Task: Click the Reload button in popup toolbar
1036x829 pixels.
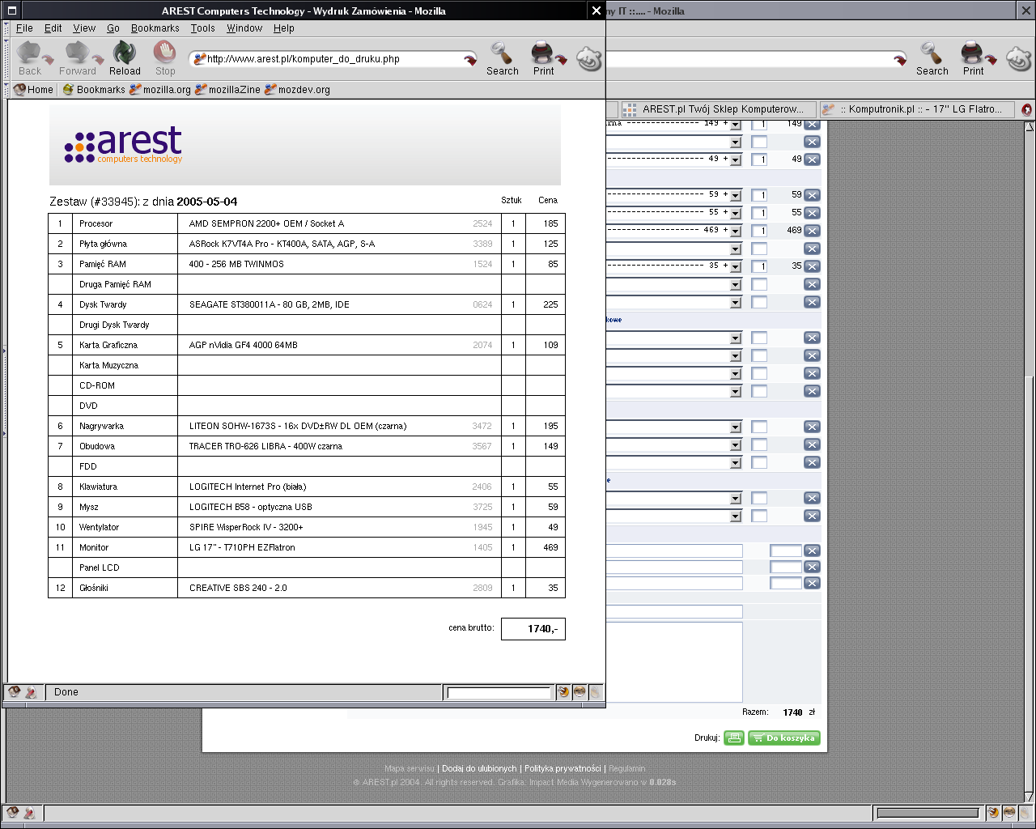Action: tap(125, 58)
